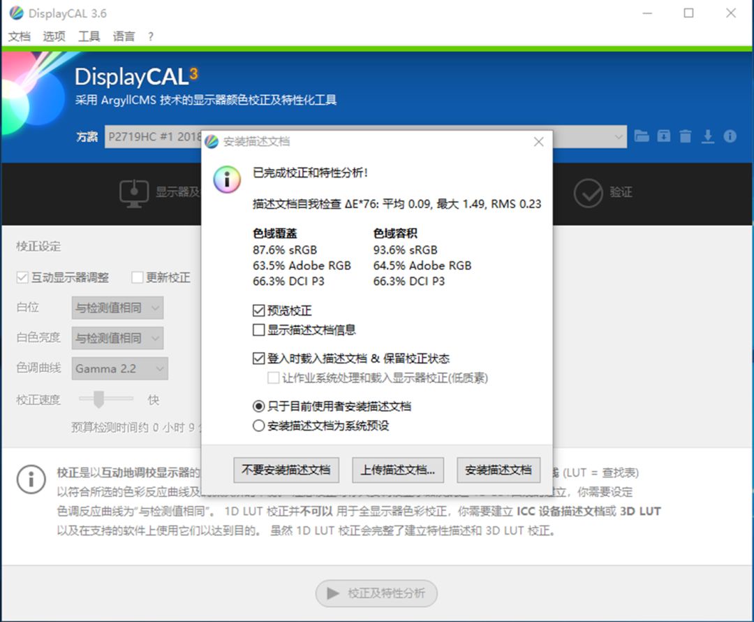Select 安装描述文档为系统预设 radio option

pos(259,426)
